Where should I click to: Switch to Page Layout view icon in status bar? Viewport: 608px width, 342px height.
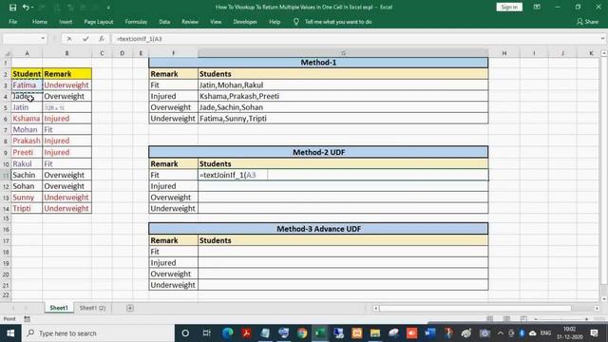coord(506,319)
